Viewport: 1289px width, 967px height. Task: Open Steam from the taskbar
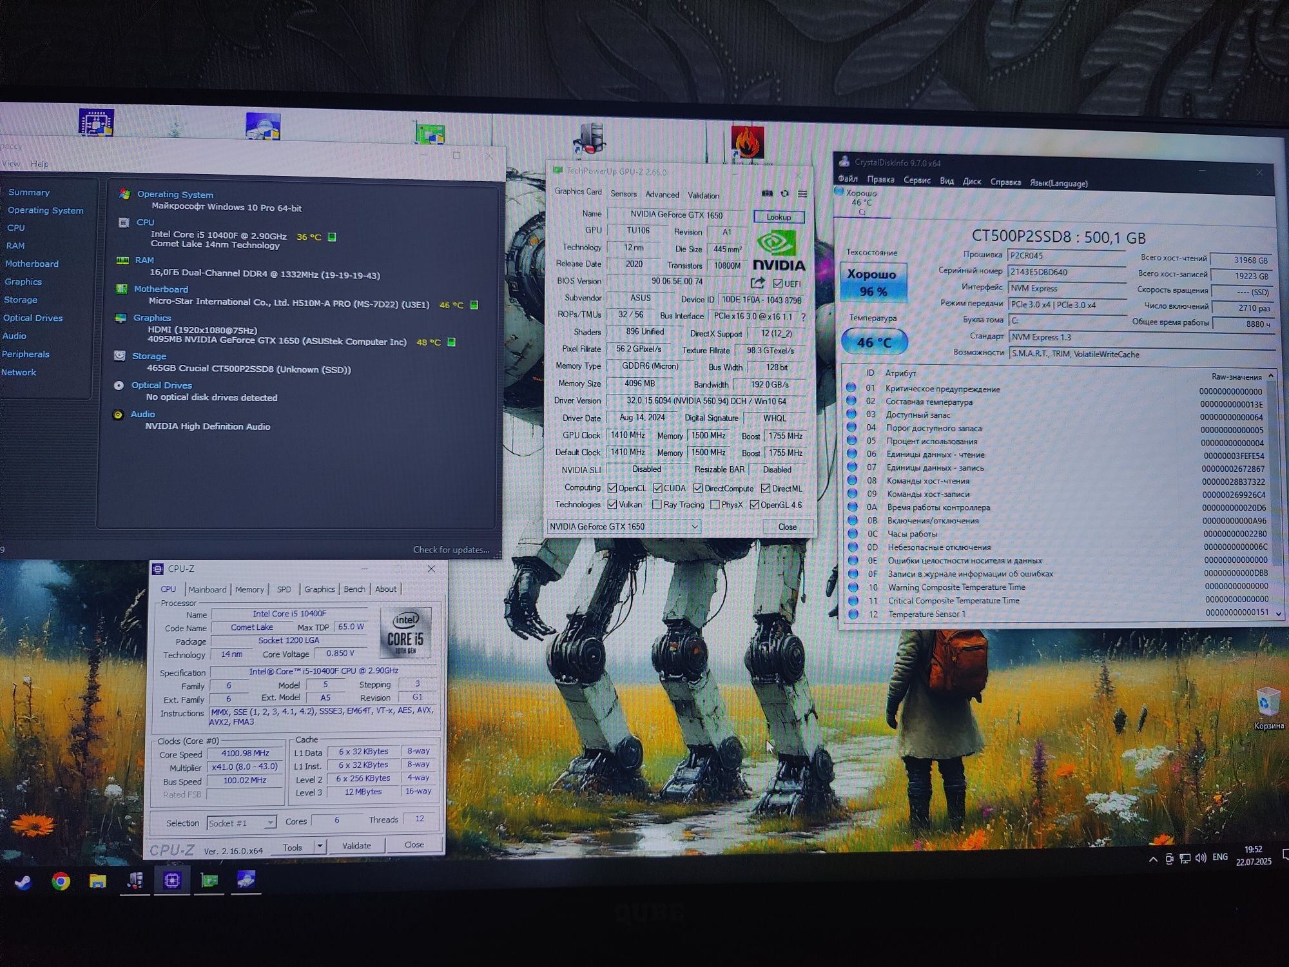tap(23, 882)
